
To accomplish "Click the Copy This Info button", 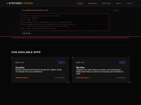I will point(27,33).
